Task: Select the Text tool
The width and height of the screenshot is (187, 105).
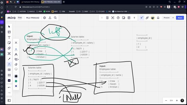Action: click(x=9, y=37)
